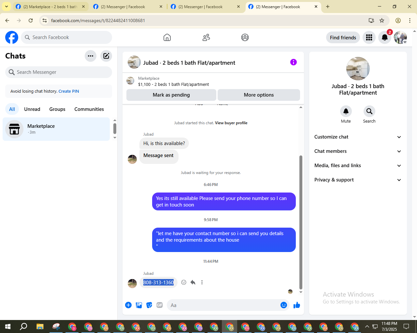Click Find friends button
Screen dimensions: 417x333
343,37
